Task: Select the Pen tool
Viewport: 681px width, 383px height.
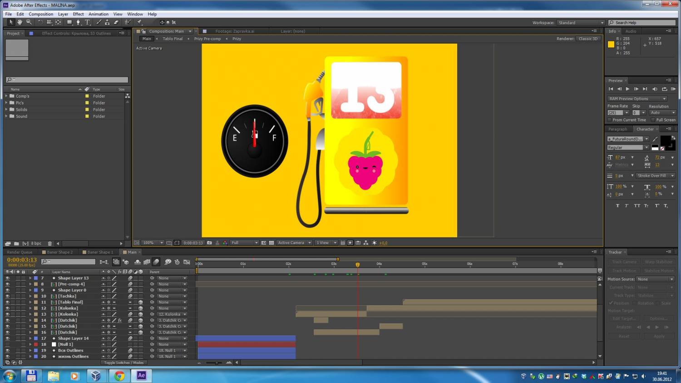Action: tap(78, 22)
